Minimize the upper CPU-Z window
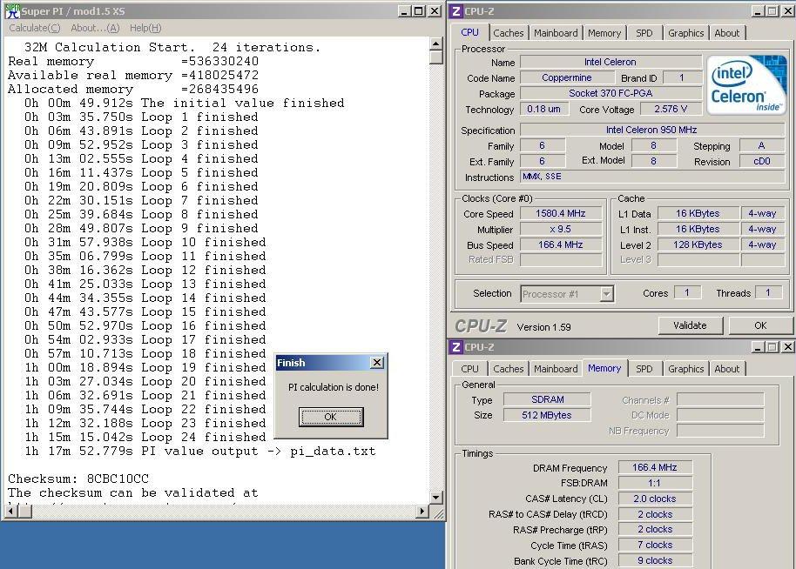Image resolution: width=796 pixels, height=569 pixels. 757,11
